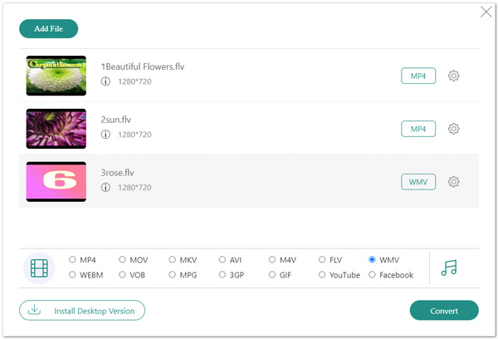Viewport: 498px width, 339px height.
Task: Show info icon for 2sun.flv
Action: click(x=105, y=134)
